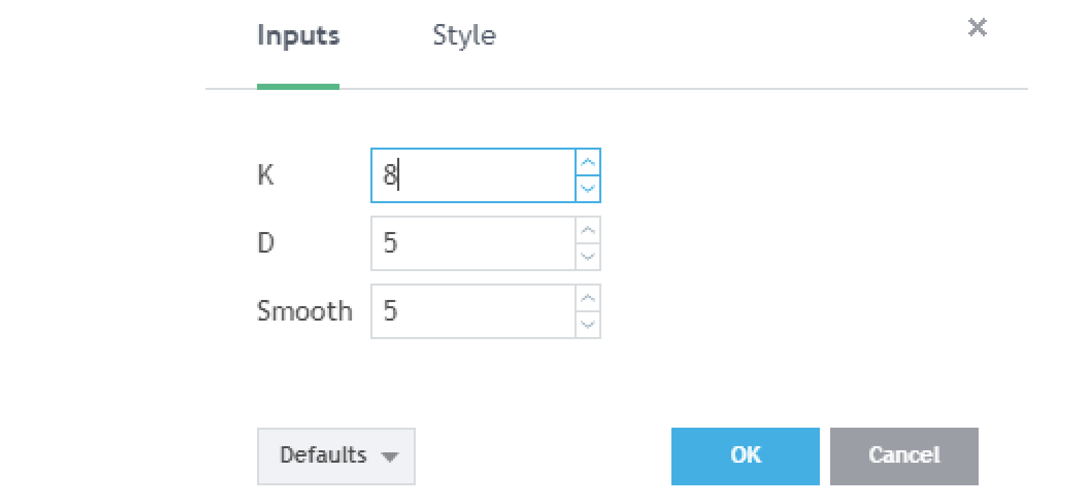Lower the Smooth value with down arrow
The width and height of the screenshot is (1092, 497).
(x=588, y=324)
